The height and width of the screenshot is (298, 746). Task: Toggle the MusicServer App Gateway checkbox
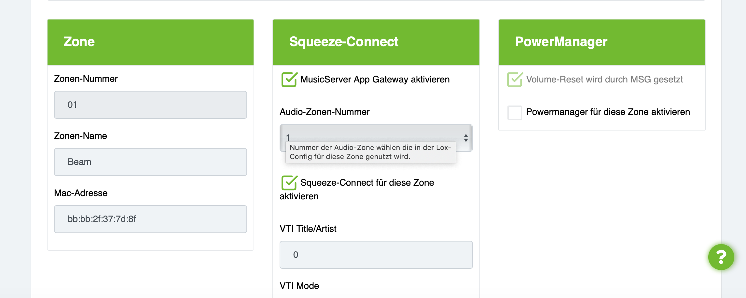(x=289, y=80)
